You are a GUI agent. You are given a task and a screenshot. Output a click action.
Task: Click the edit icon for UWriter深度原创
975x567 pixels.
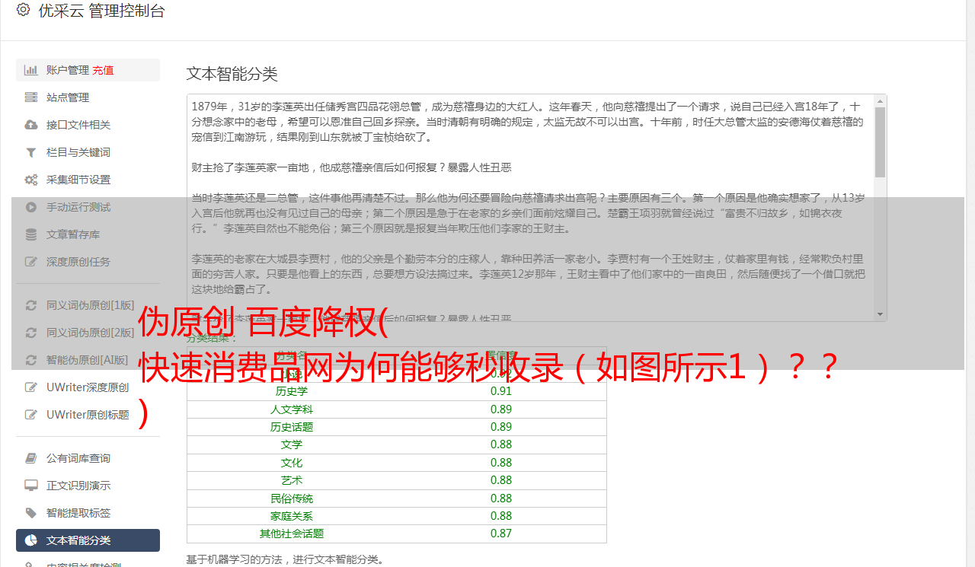31,387
